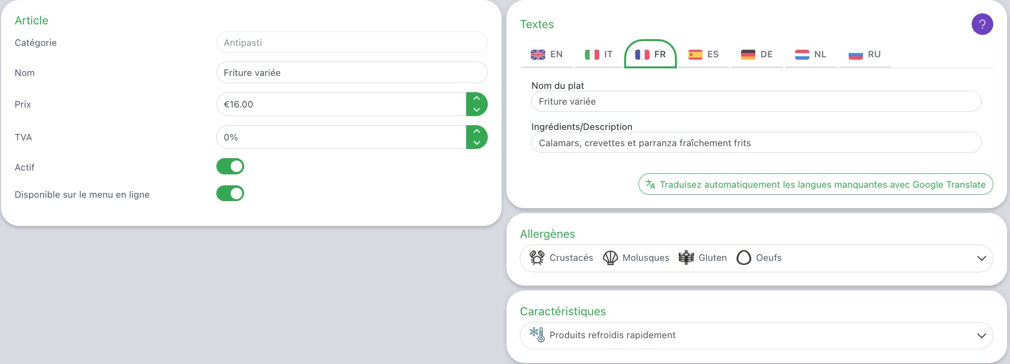Click the Oeufs egg allergen icon
Screen dimensions: 1010x364
coord(744,258)
